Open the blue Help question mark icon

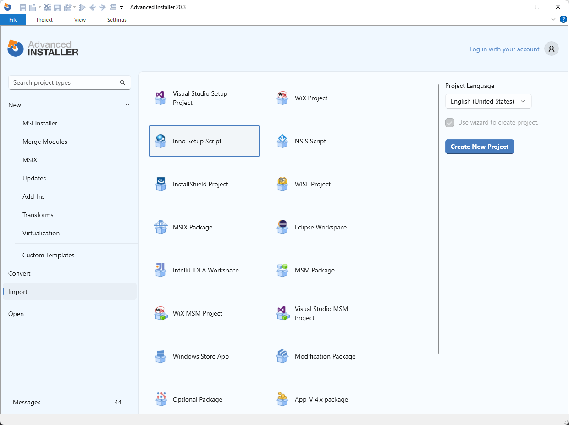563,19
